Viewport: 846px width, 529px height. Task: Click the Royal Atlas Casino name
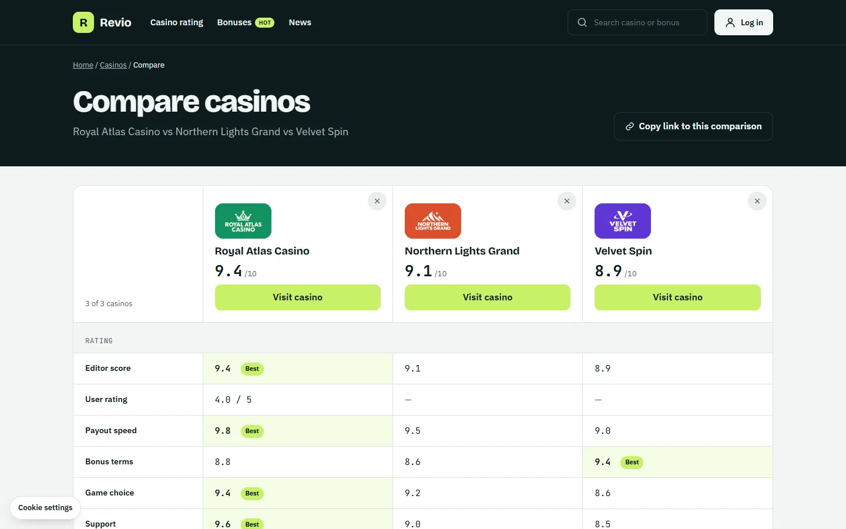(x=262, y=251)
